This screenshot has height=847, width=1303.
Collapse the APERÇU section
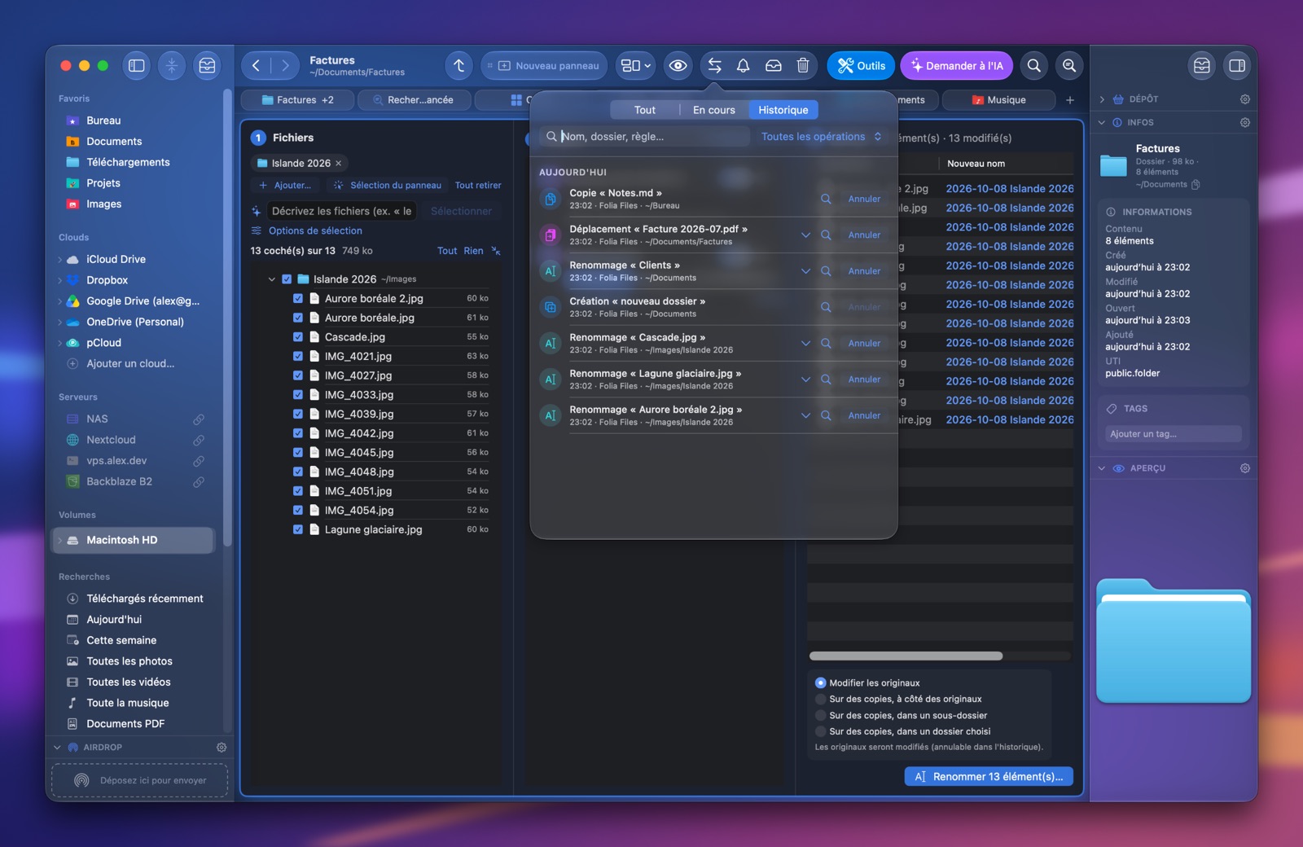pos(1102,468)
